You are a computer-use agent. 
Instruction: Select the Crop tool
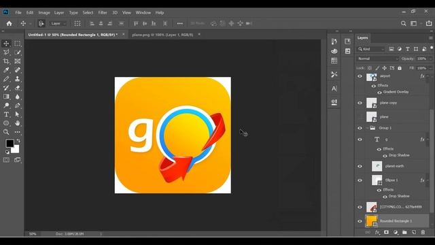(6, 61)
